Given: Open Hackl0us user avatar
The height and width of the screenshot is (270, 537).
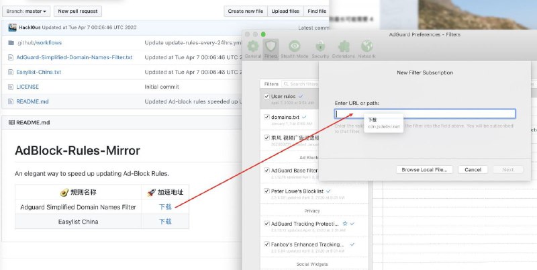Looking at the screenshot, I should 12,28.
